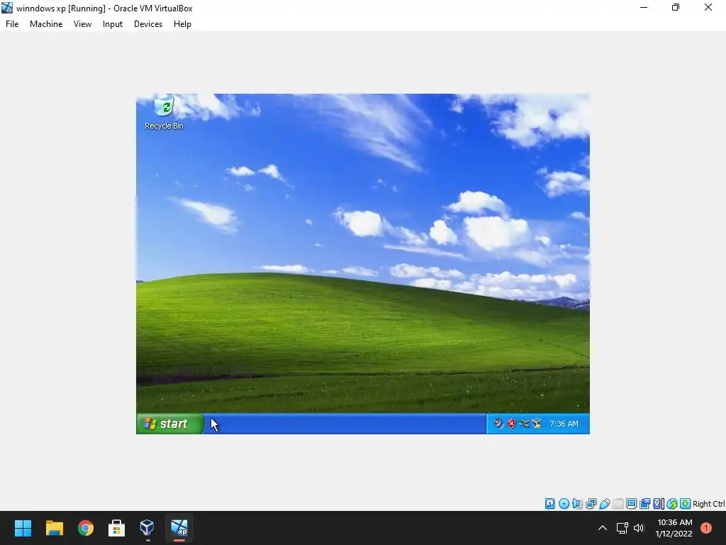Select the Recycle Bin desktop icon
The height and width of the screenshot is (545, 726).
164,113
